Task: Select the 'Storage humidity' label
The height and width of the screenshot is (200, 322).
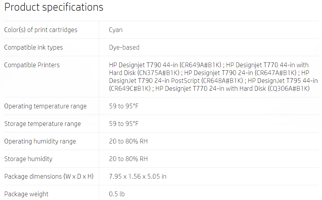Action: 28,159
